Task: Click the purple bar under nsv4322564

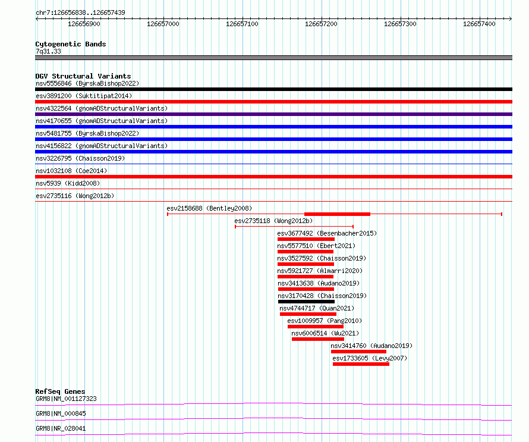Action: click(x=273, y=114)
